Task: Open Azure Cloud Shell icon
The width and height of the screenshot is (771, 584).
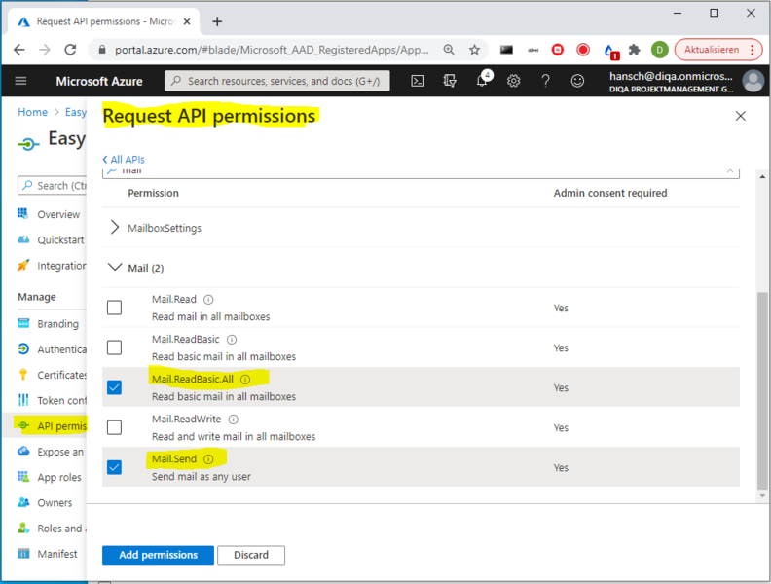Action: point(417,82)
